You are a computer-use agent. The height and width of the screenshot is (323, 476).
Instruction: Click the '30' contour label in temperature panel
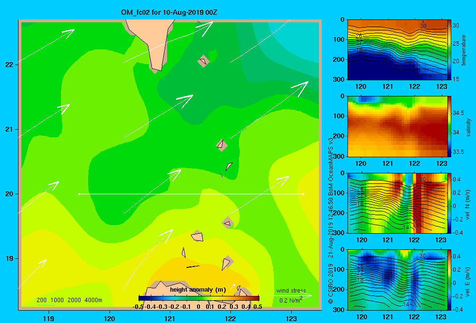tap(423, 26)
